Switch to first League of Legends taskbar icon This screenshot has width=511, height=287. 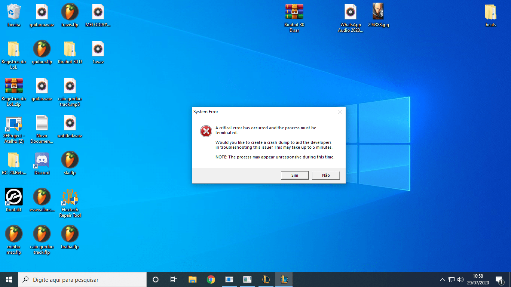pos(266,280)
